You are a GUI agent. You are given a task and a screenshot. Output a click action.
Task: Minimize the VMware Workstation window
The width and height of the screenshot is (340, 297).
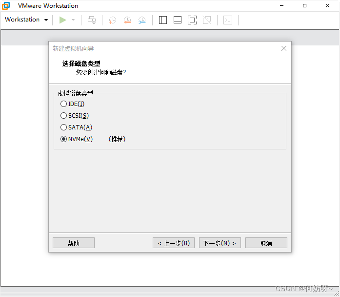(281, 6)
